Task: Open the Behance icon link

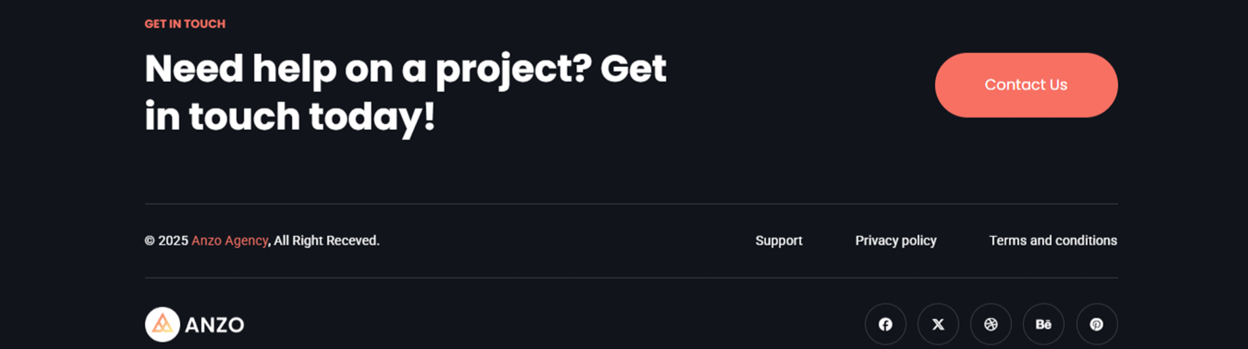Action: pyautogui.click(x=1043, y=324)
